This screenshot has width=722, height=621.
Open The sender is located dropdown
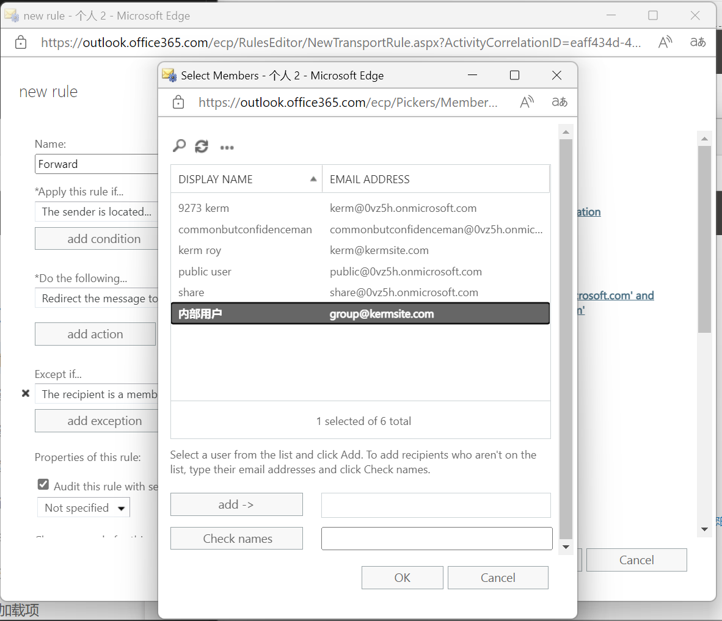[97, 212]
